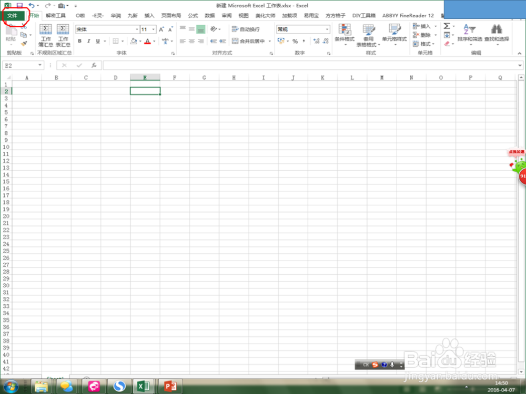
Task: Click the decrease decimal icon
Action: click(326, 41)
